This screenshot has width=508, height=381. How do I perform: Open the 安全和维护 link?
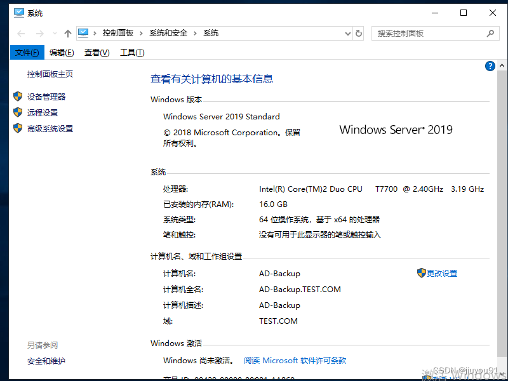(46, 361)
